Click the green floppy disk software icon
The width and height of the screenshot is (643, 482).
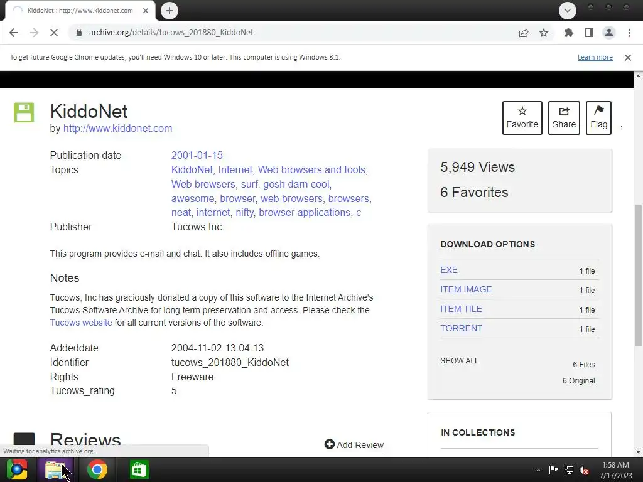(24, 112)
